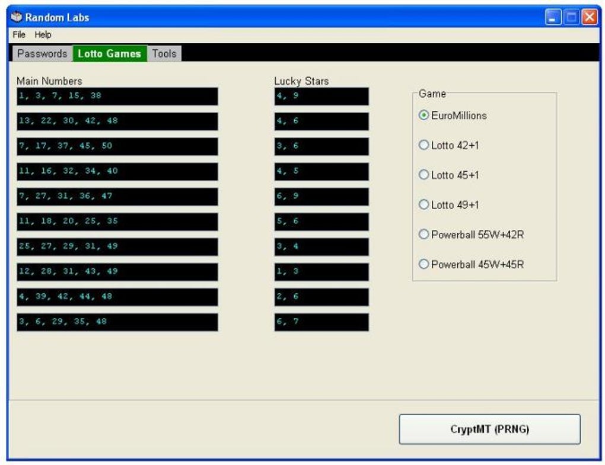The height and width of the screenshot is (465, 605).
Task: Stay on the Lotto Games tab
Action: (x=109, y=53)
